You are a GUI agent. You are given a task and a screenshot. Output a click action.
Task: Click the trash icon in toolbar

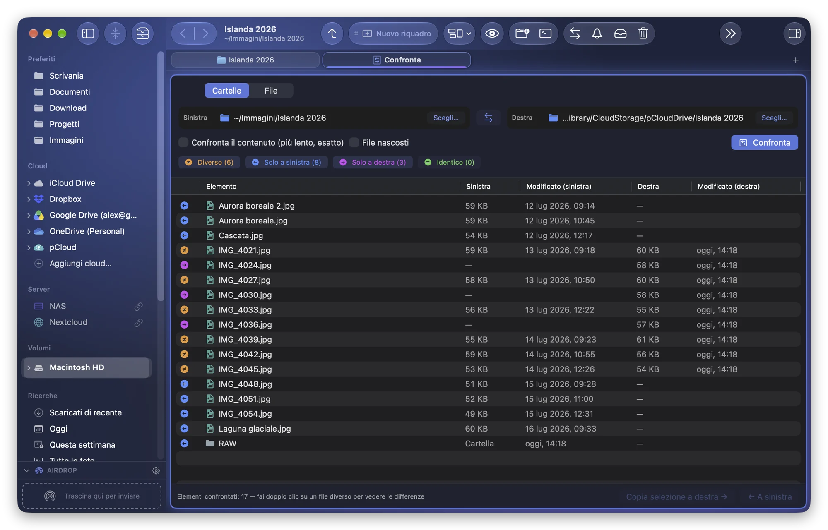(x=643, y=34)
